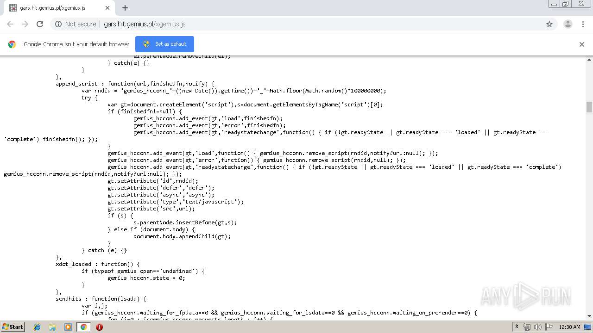The height and width of the screenshot is (333, 593).
Task: Open a new tab with plus button
Action: pos(125,8)
